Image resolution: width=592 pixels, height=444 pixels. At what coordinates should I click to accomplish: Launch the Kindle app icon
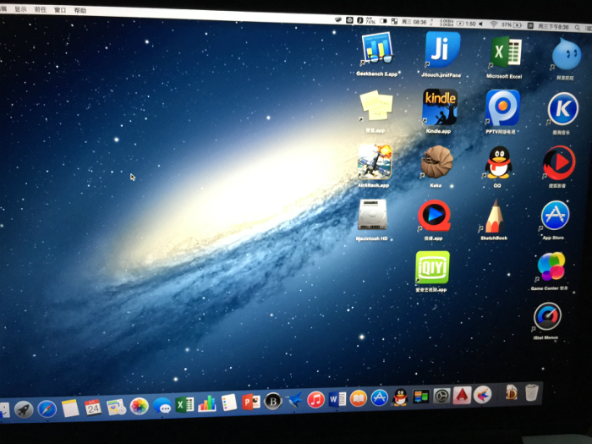click(439, 107)
